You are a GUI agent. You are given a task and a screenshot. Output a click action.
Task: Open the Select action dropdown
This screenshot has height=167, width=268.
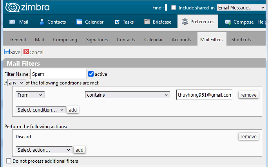[44, 150]
